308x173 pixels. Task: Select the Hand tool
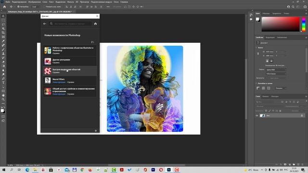[x=3, y=95]
